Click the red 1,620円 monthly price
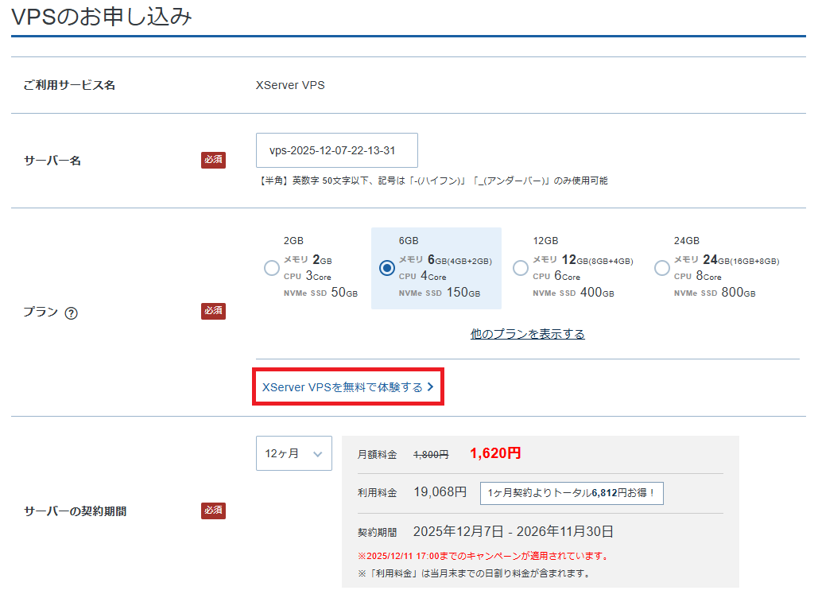Viewport: 814px width, 598px height. (x=495, y=453)
